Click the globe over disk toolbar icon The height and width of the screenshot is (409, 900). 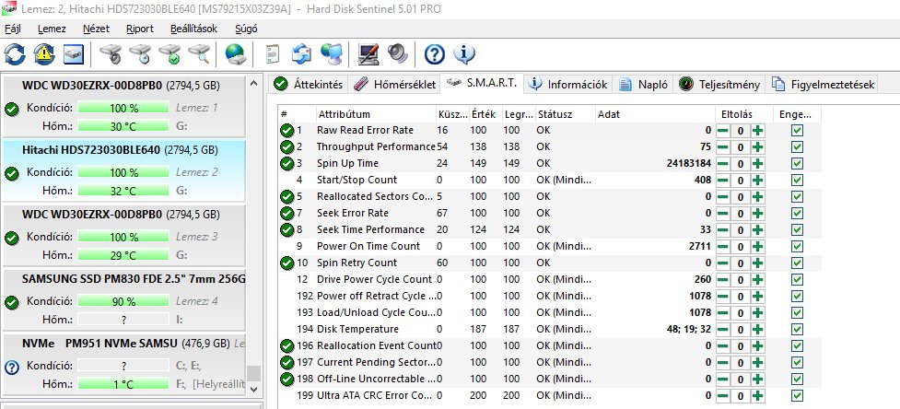(235, 54)
